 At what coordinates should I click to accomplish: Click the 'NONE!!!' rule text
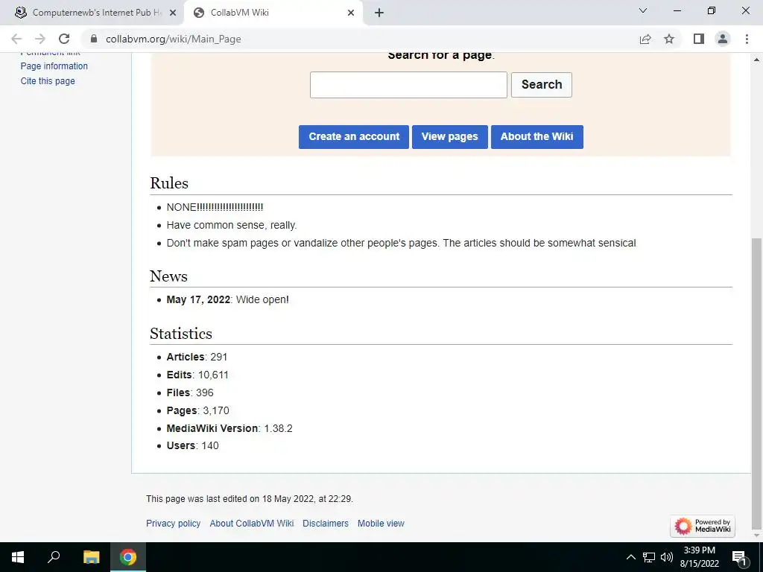pyautogui.click(x=215, y=207)
